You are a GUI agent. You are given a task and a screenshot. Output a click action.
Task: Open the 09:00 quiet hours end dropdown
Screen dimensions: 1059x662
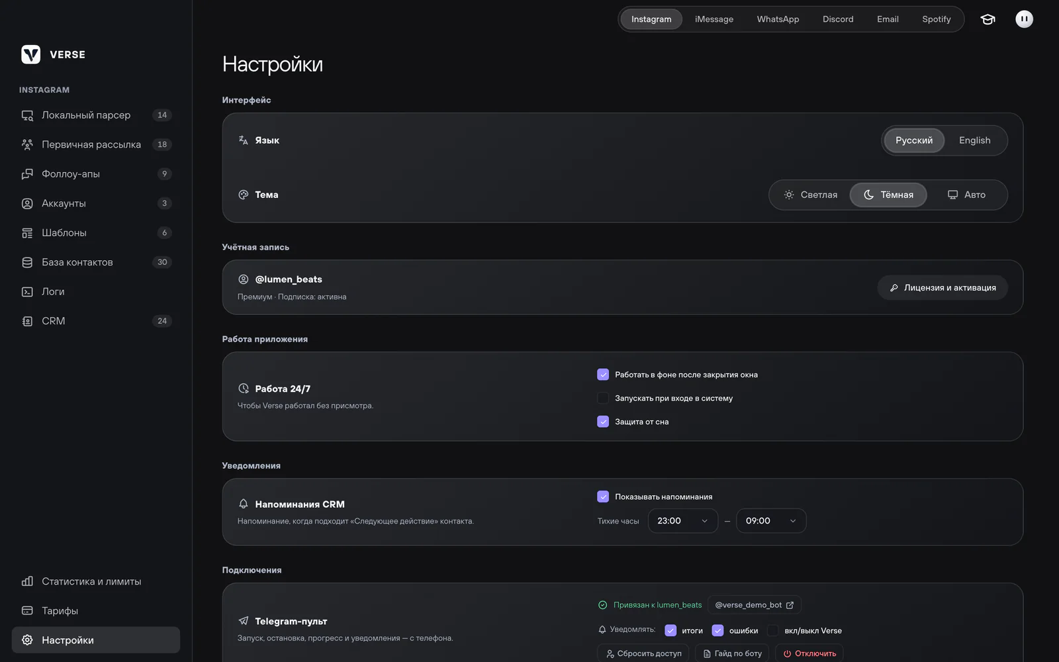[771, 521]
